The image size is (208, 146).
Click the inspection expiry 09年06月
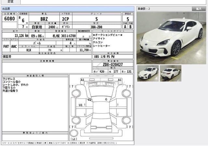pos(38,36)
